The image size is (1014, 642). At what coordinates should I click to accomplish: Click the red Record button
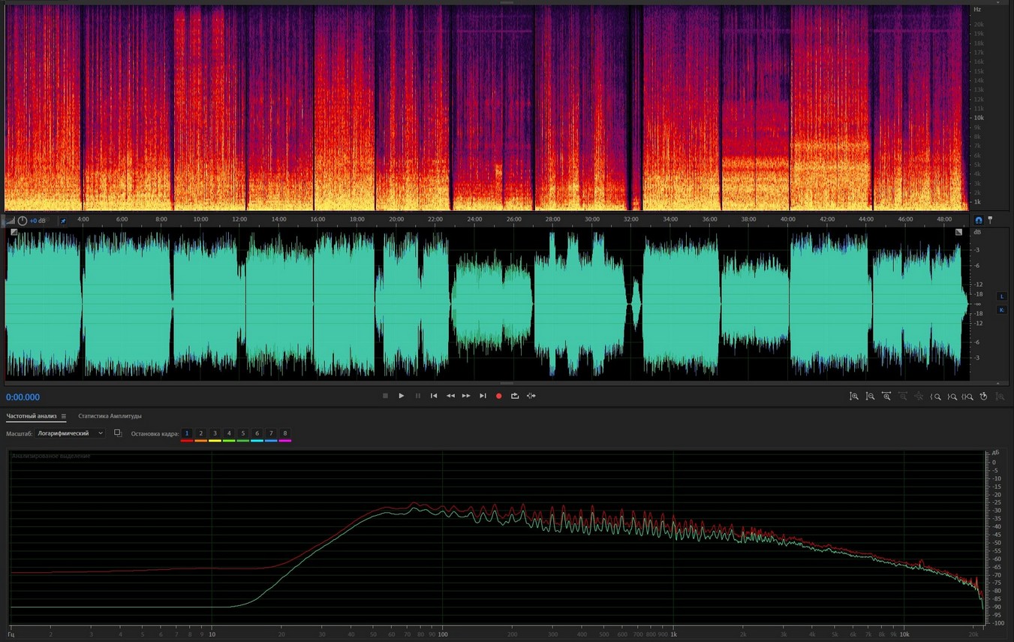[x=498, y=396]
